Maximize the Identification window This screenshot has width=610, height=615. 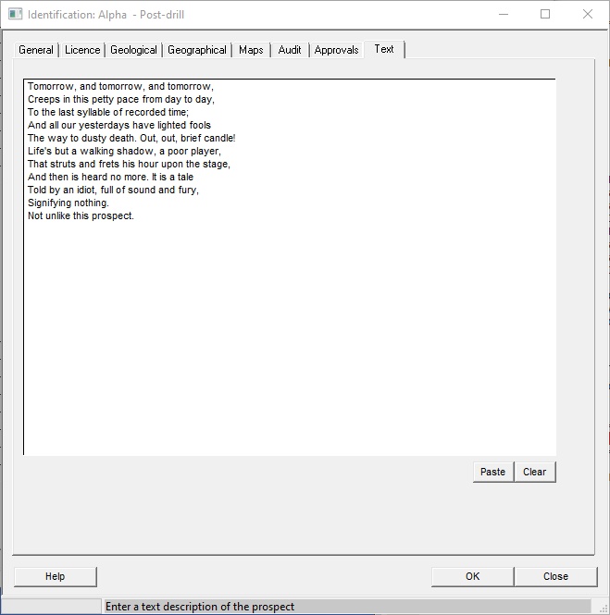tap(545, 15)
